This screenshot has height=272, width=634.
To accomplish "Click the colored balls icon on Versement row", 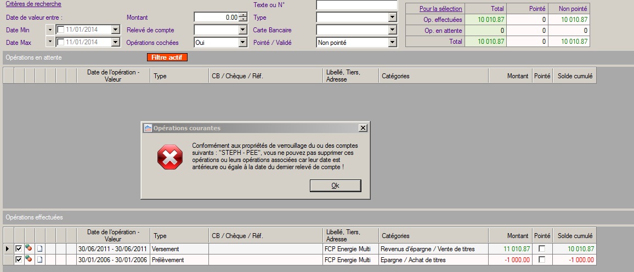I will (29, 248).
